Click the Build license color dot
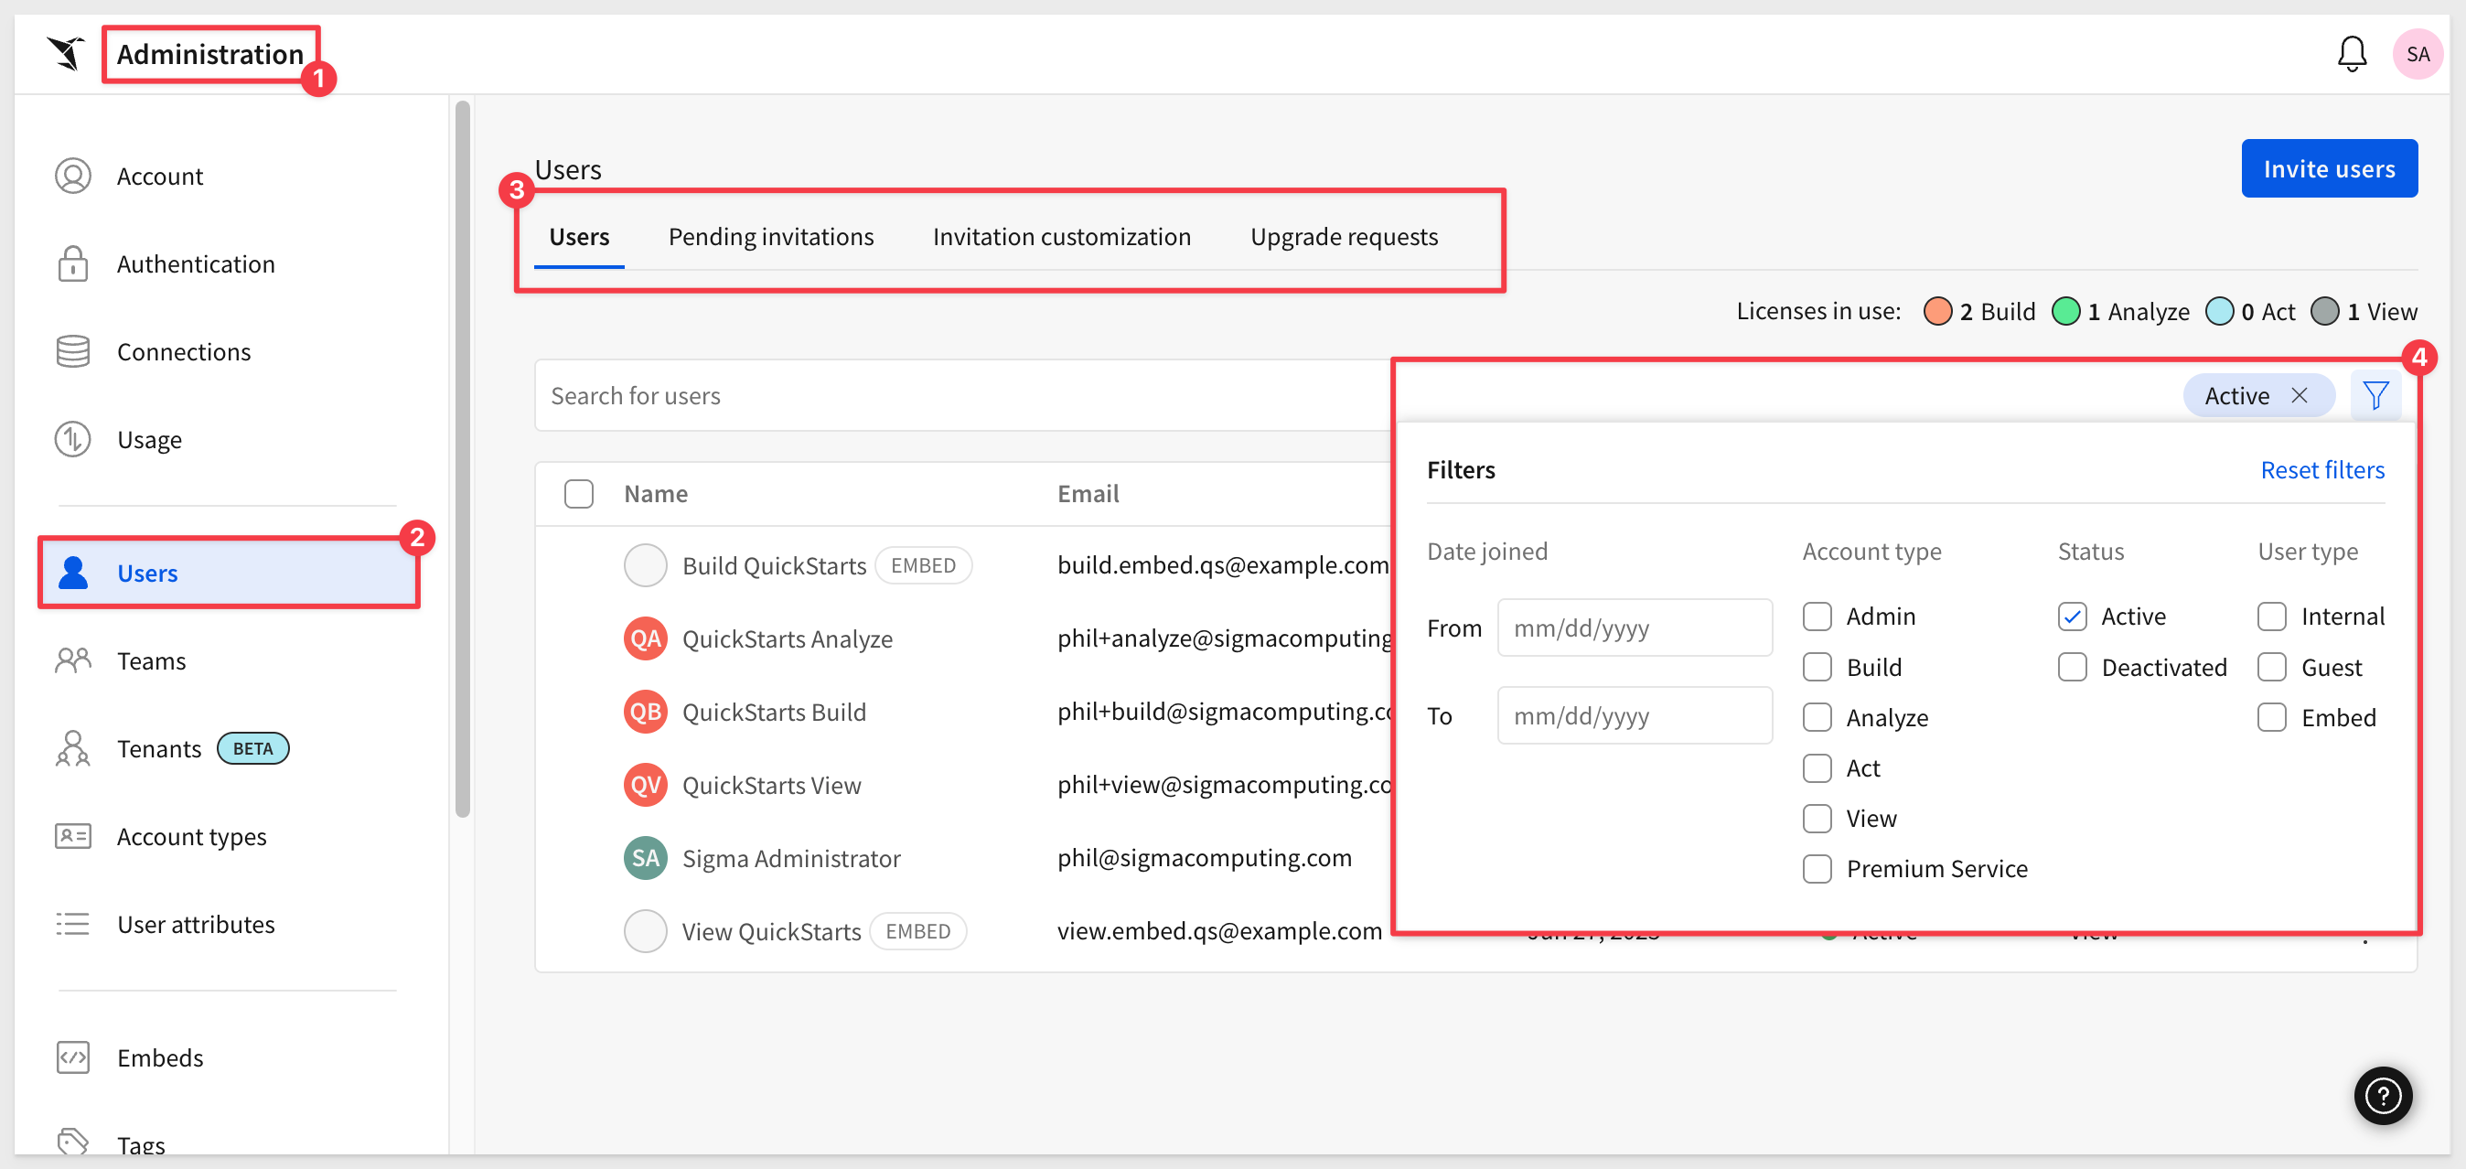This screenshot has height=1169, width=2466. (1936, 311)
